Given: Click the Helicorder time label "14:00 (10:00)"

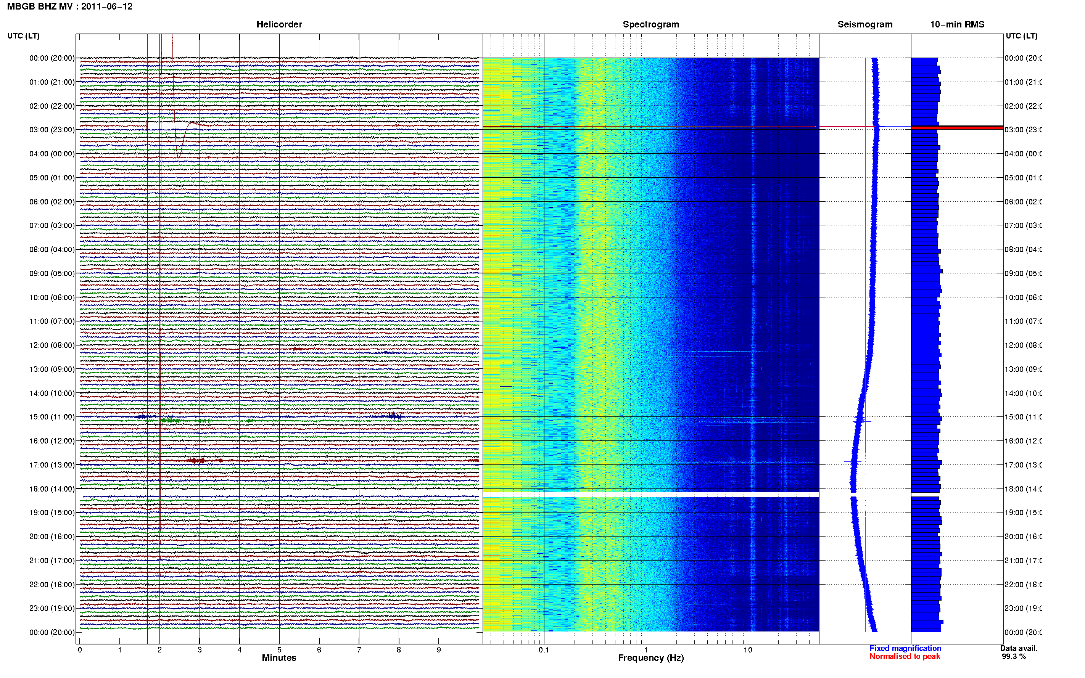Looking at the screenshot, I should pos(52,393).
